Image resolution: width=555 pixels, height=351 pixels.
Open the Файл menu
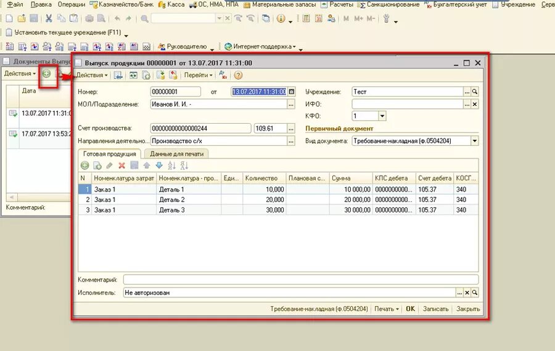point(15,4)
